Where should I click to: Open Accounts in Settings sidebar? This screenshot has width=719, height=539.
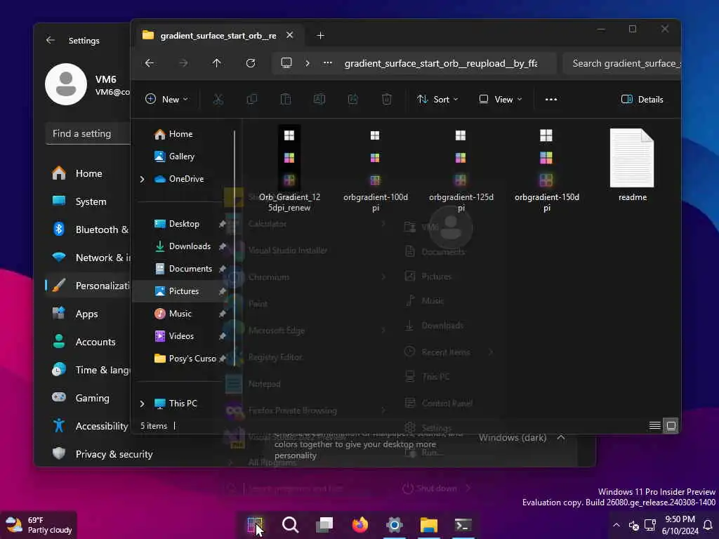click(x=88, y=342)
